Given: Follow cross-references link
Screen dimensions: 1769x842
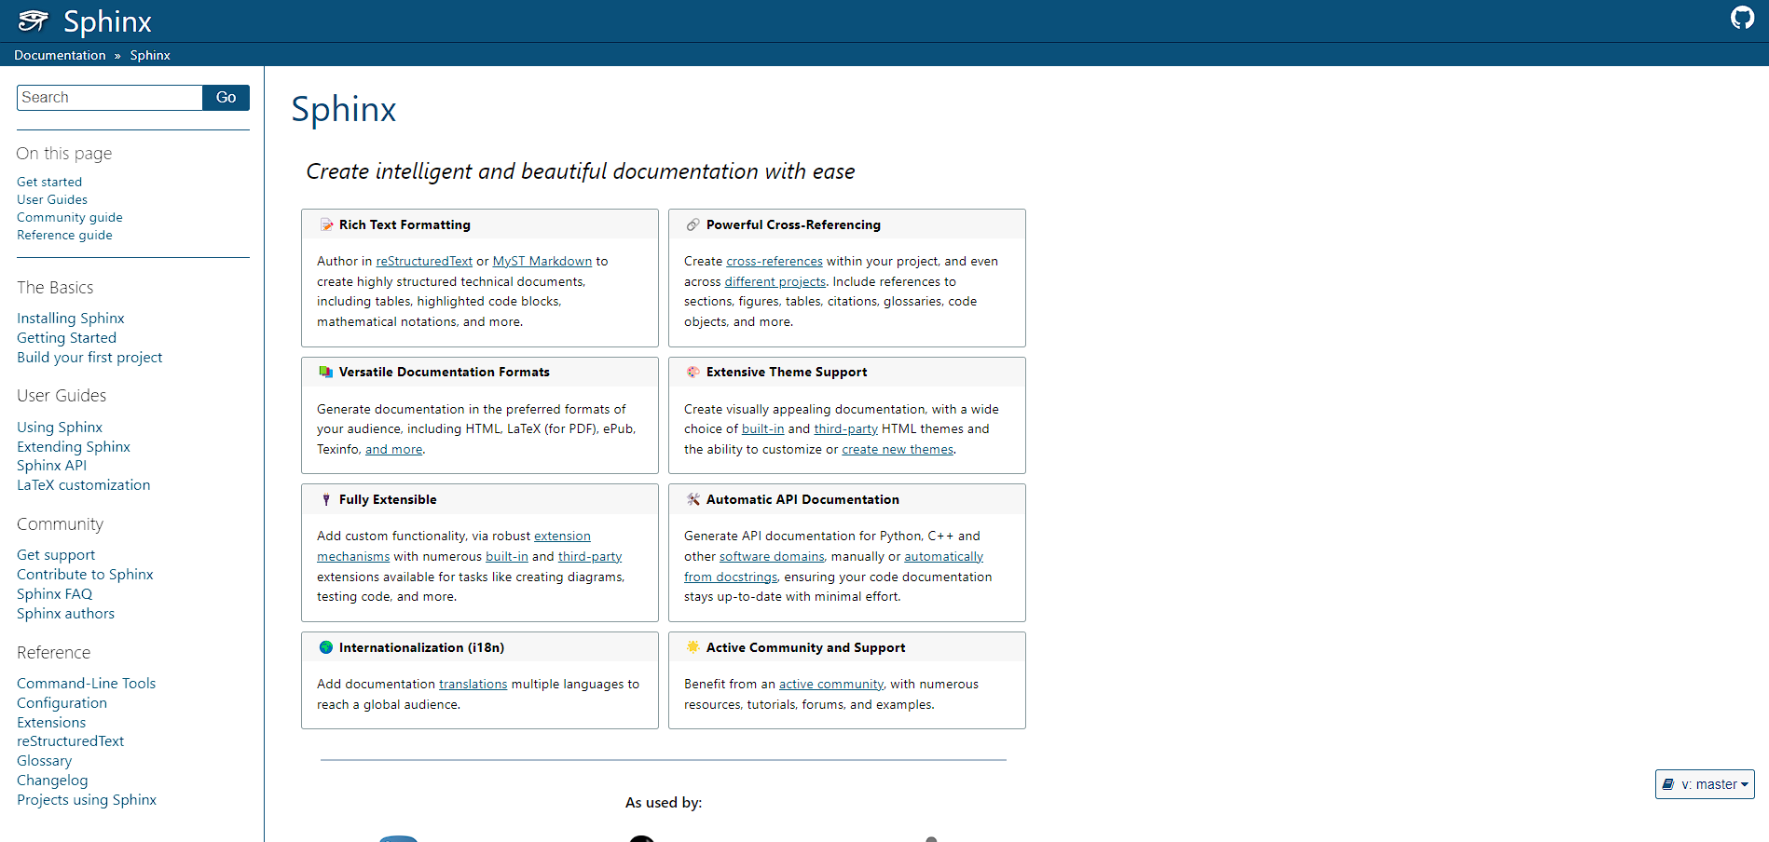Looking at the screenshot, I should [775, 262].
